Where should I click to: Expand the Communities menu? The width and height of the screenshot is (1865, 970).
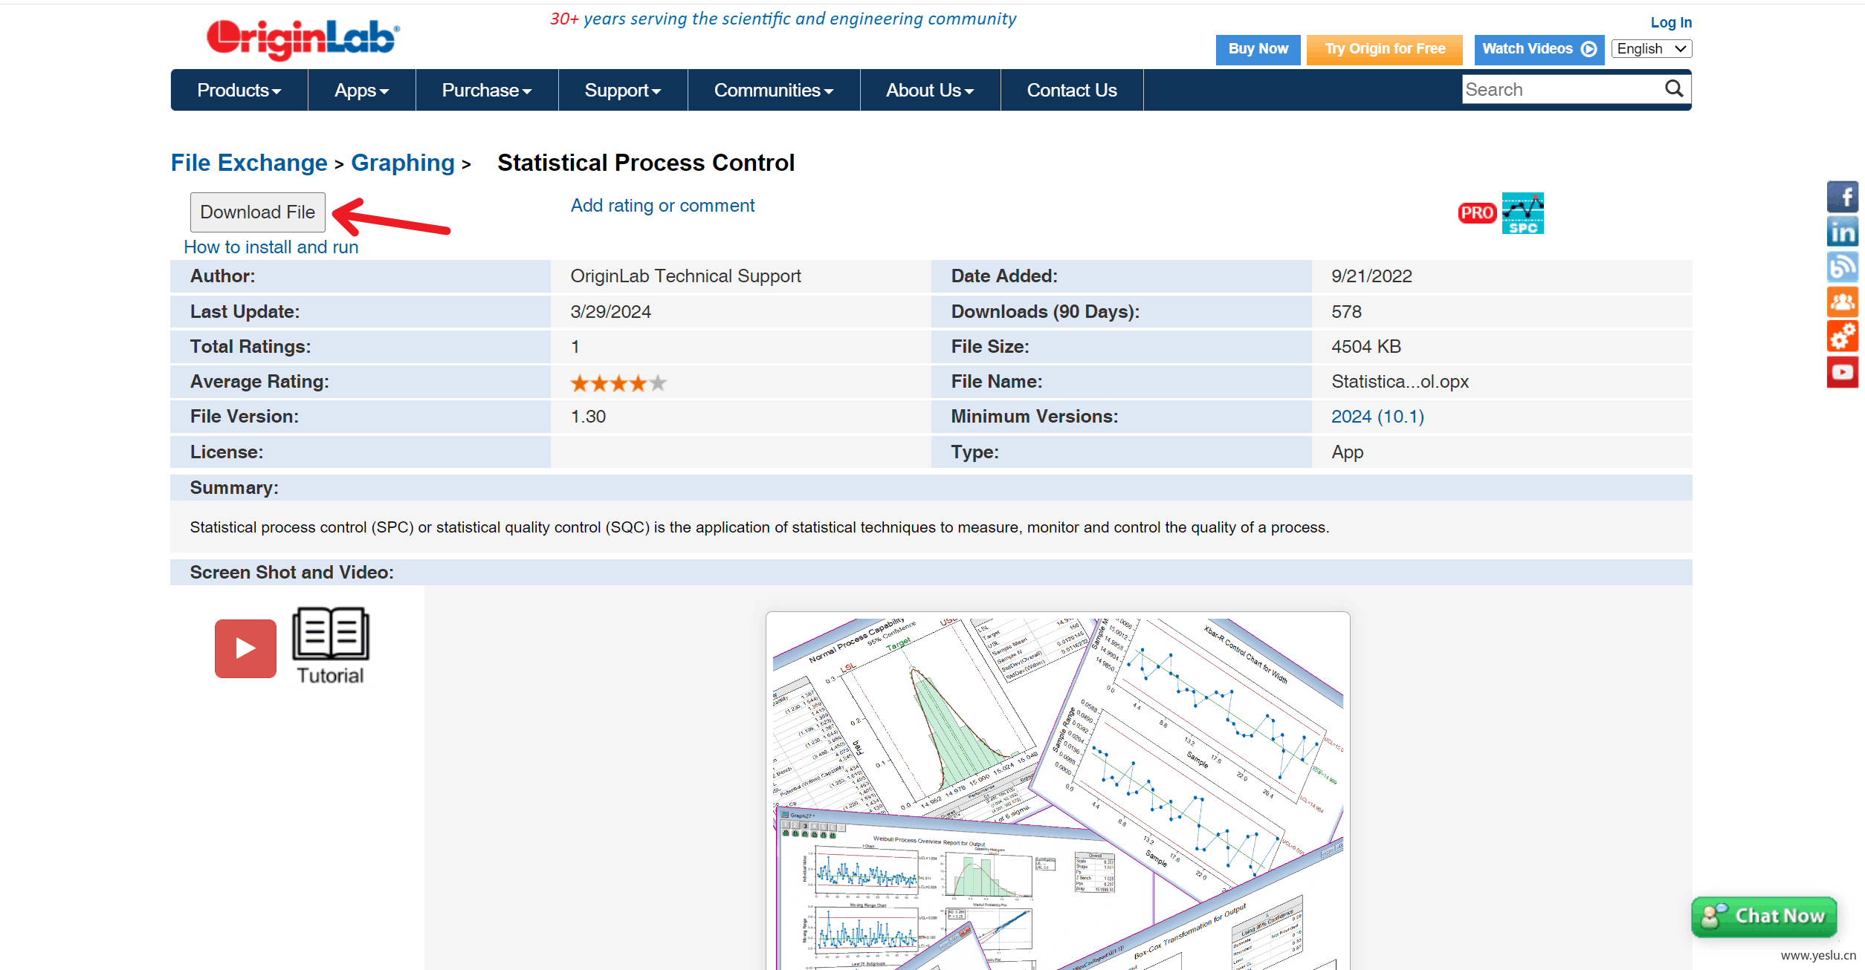pos(774,90)
